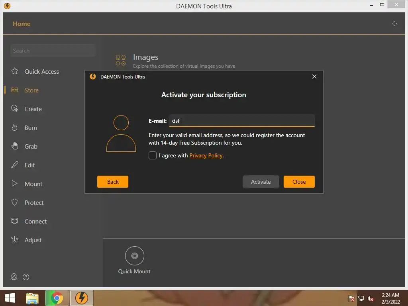The width and height of the screenshot is (408, 306).
Task: Click the Connect network icon
Action: pos(15,221)
